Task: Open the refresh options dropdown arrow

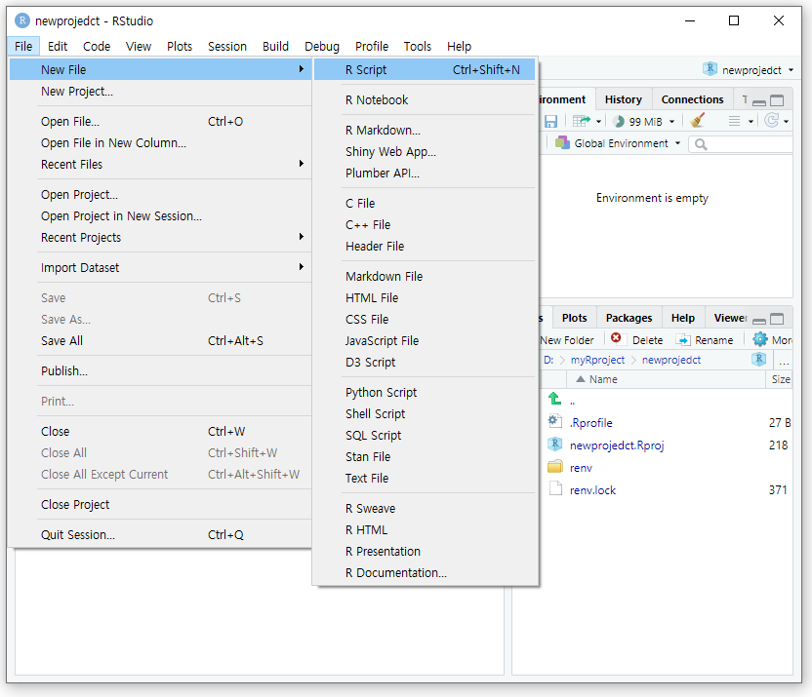Action: tap(786, 122)
